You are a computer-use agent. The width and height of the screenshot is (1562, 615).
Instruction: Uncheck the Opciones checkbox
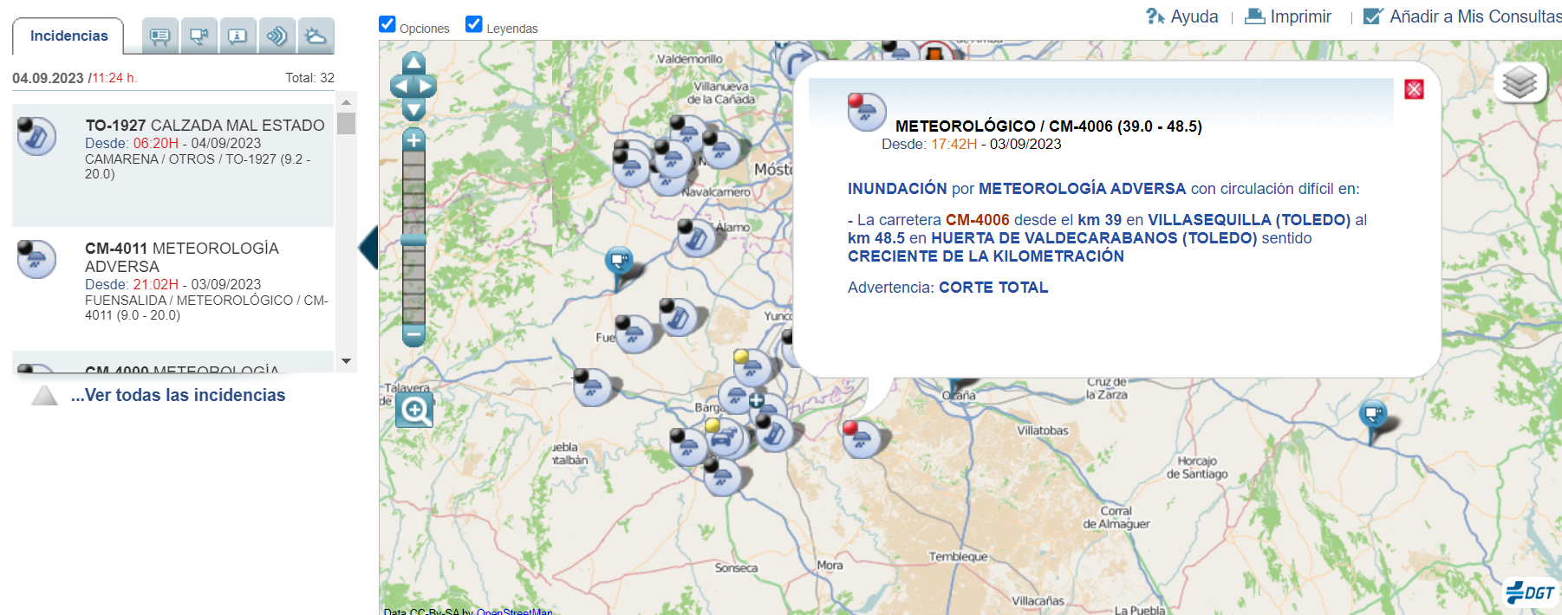(x=387, y=24)
